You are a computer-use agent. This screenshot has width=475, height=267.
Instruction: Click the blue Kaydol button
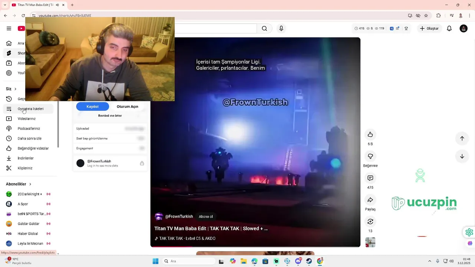point(92,106)
